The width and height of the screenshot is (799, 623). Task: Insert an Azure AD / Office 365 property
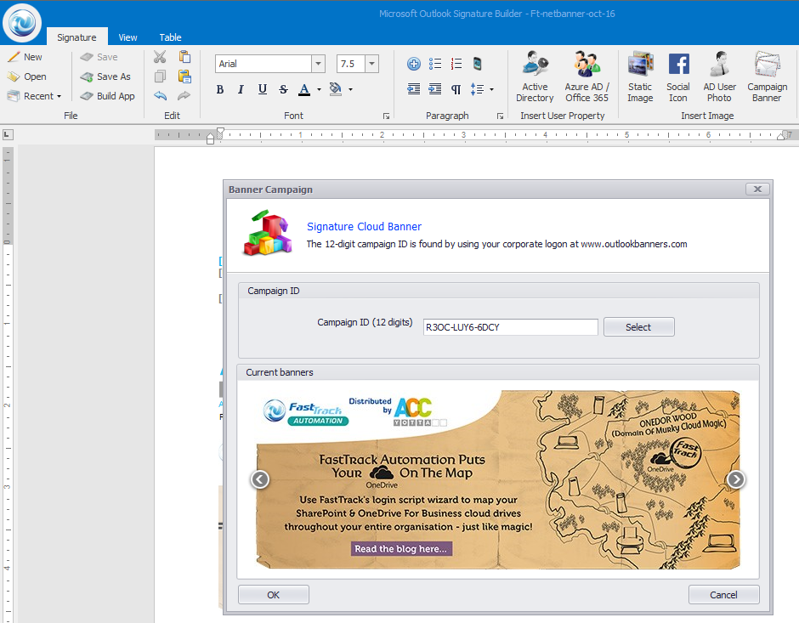[587, 77]
